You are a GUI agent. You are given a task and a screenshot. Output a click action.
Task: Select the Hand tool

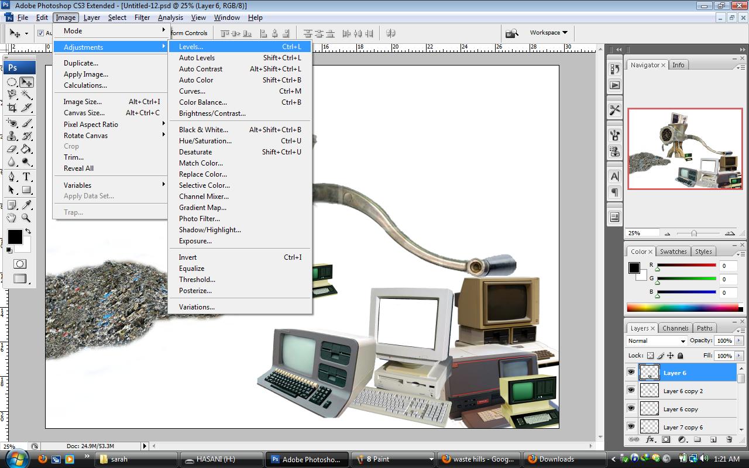pyautogui.click(x=12, y=218)
